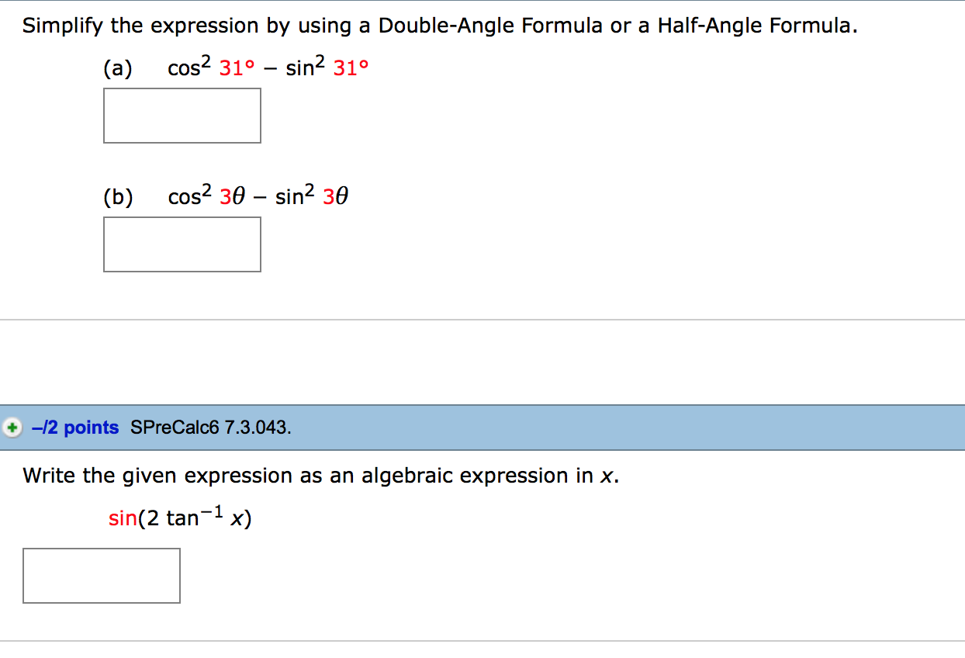Select the expression cos² 3θ − sin² 3θ
965x658 pixels.
(258, 196)
